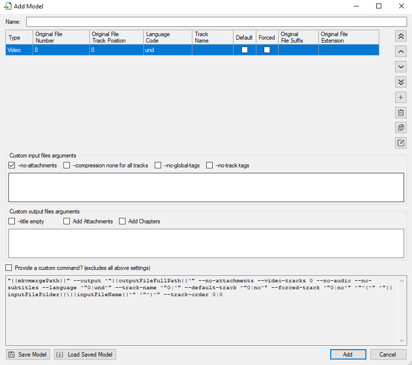
Task: Toggle Default checkbox in Video row
Action: point(244,50)
